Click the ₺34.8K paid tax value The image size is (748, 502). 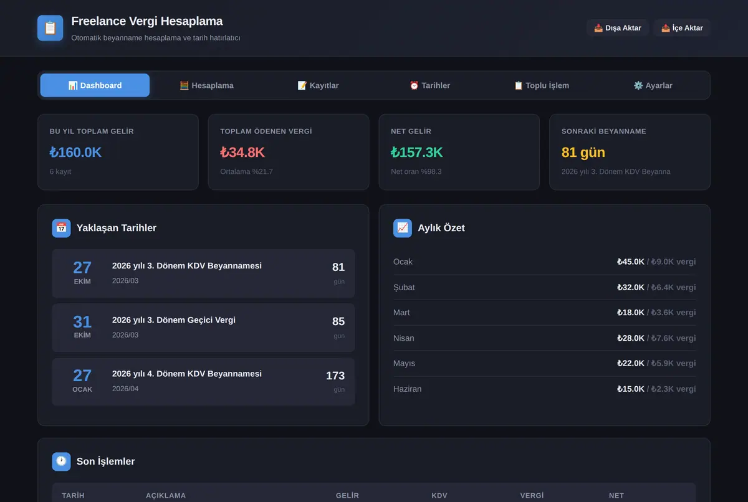(242, 153)
